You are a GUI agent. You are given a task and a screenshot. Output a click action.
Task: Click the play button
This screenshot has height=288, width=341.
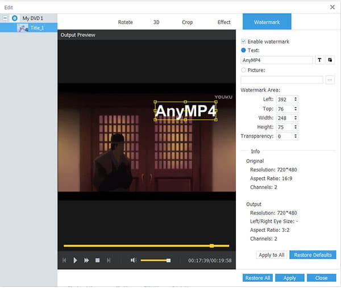(x=75, y=260)
